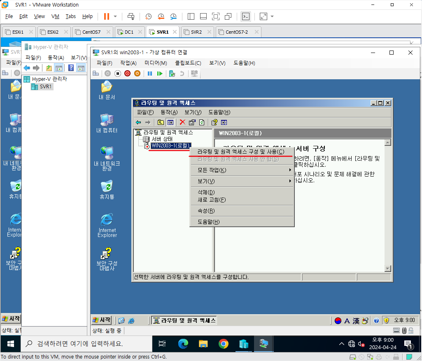Expand the 모든 작업(K) submenu
This screenshot has height=361, width=422.
click(x=241, y=170)
